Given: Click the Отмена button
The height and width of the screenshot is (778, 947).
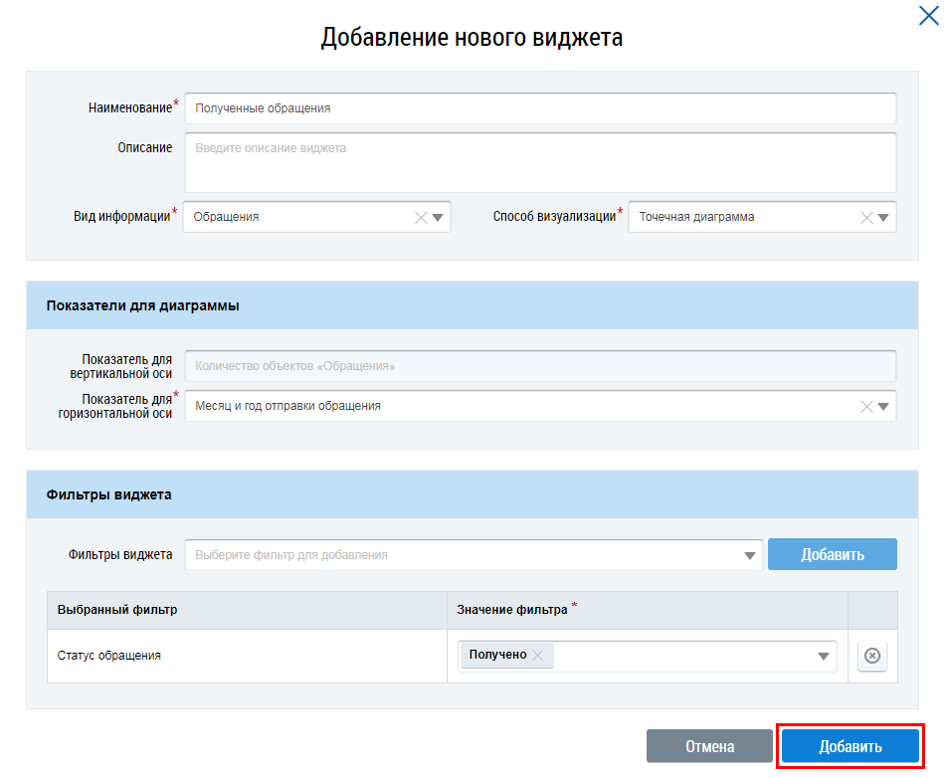Looking at the screenshot, I should click(x=709, y=746).
